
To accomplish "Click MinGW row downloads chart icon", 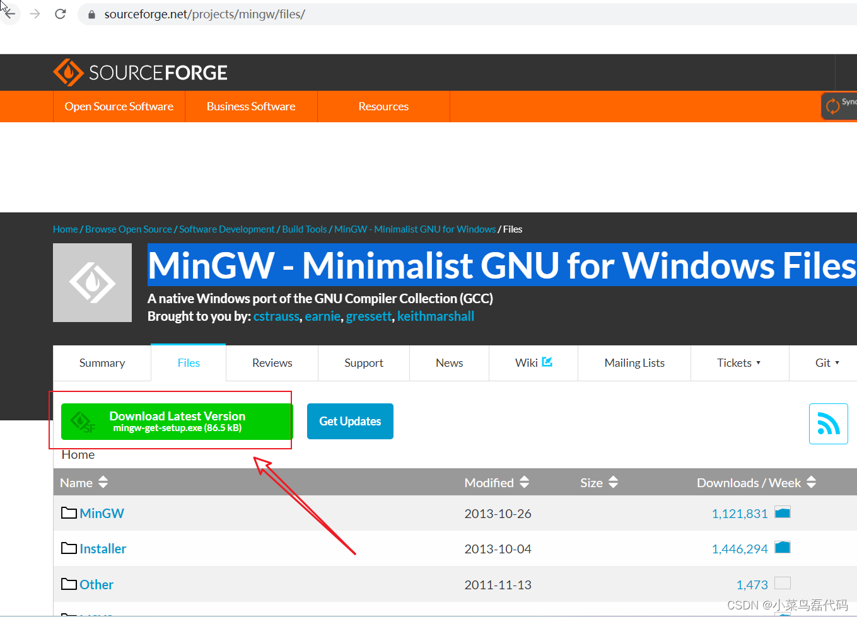I will 783,512.
